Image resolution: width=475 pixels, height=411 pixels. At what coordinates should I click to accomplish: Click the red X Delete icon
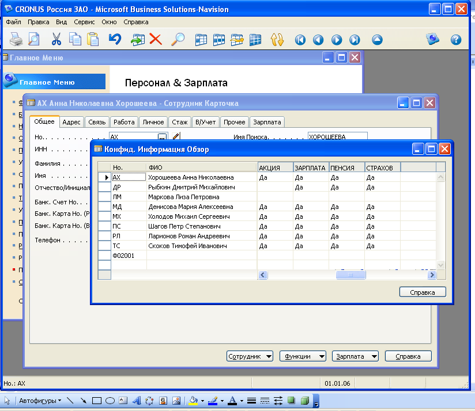coord(156,40)
